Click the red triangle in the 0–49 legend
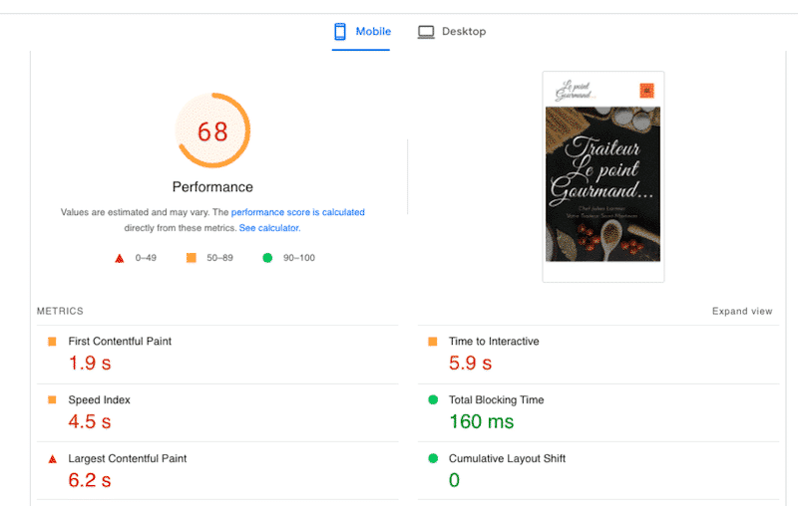This screenshot has width=798, height=506. tap(120, 258)
